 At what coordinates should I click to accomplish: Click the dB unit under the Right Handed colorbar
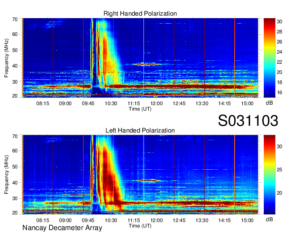point(269,103)
